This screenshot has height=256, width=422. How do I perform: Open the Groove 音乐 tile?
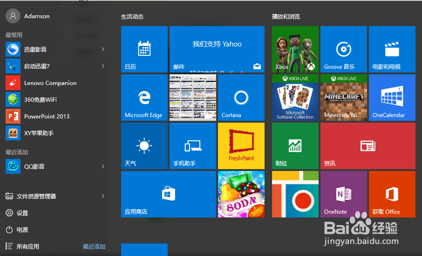pyautogui.click(x=344, y=49)
